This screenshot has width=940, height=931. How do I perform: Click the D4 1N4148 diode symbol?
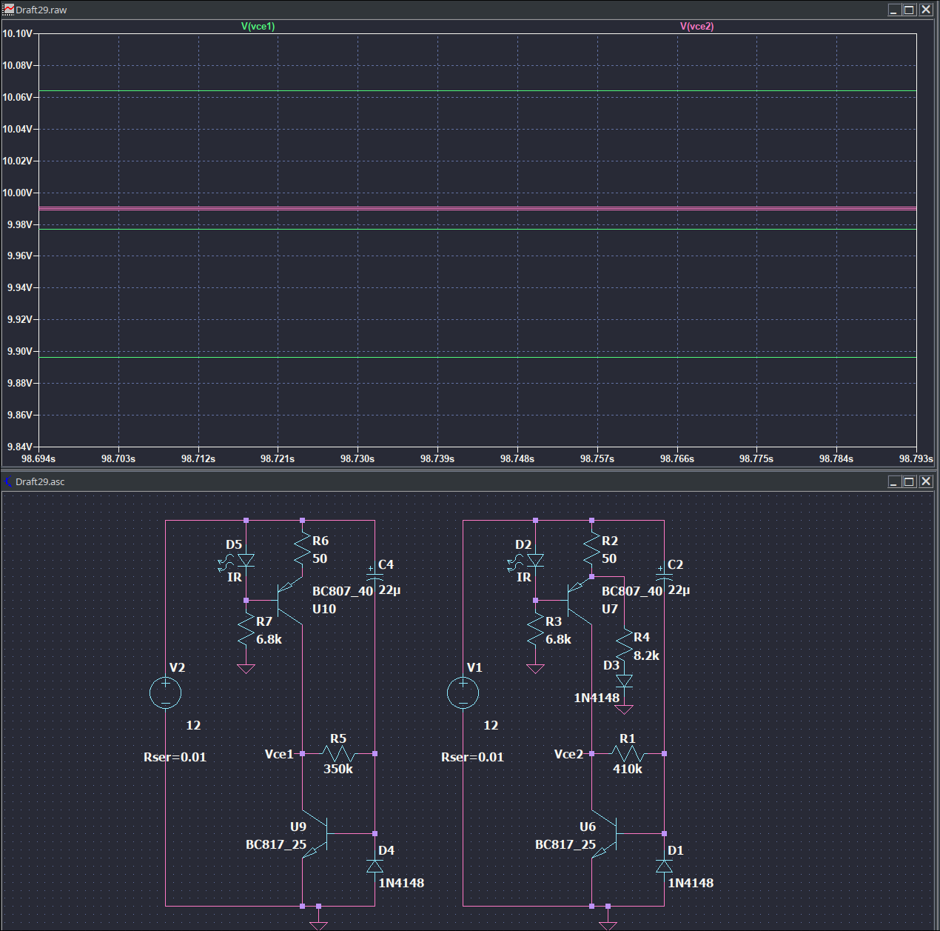[375, 866]
